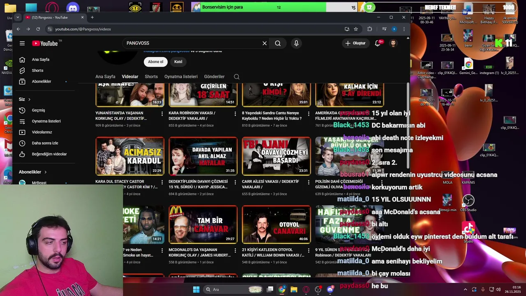Open DAVADA YAPILAN AKIL ALMAZ HATALAR thumbnail

(x=203, y=156)
